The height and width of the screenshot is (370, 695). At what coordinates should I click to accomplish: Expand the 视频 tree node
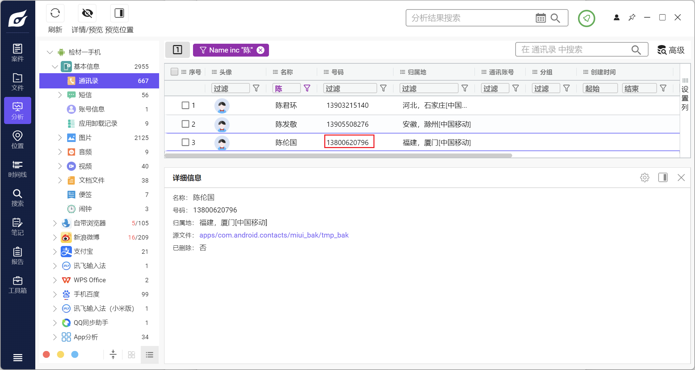[x=60, y=166]
